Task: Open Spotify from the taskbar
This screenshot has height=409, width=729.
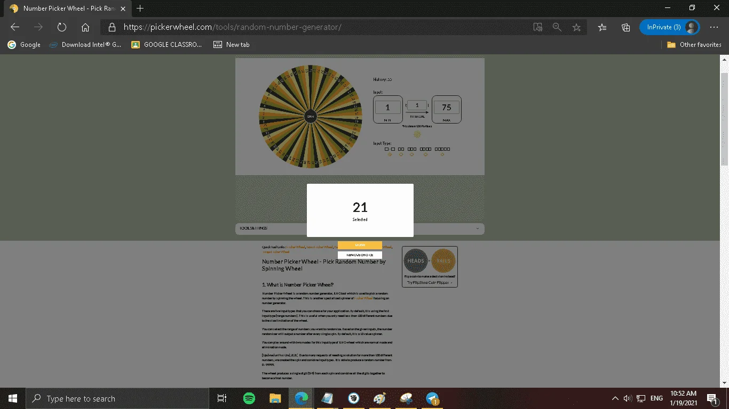Action: 249,398
